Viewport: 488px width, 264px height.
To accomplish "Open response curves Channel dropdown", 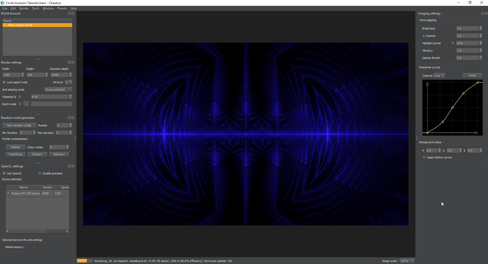I will [439, 76].
